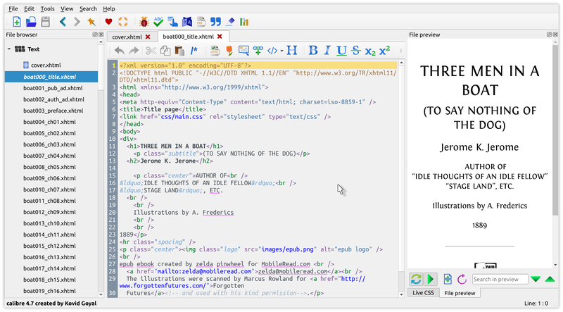Click the red heart donate icon
The width and height of the screenshot is (563, 312).
click(x=108, y=22)
